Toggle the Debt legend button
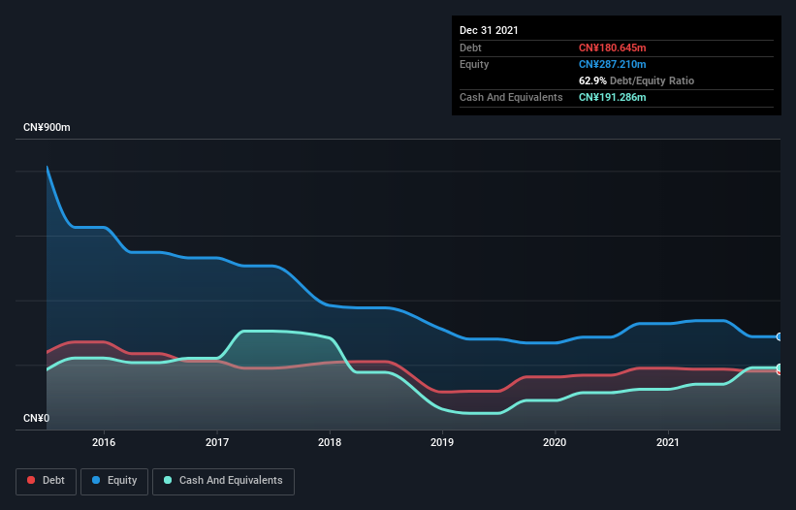Image resolution: width=796 pixels, height=510 pixels. 47,481
